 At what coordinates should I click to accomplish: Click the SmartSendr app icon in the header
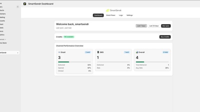pyautogui.click(x=25, y=4)
